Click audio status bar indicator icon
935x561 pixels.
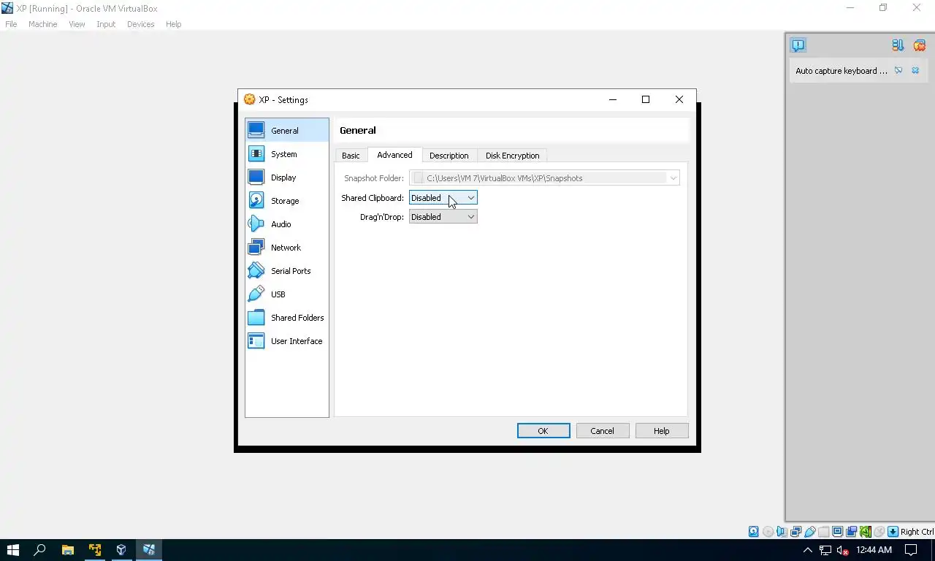782,532
